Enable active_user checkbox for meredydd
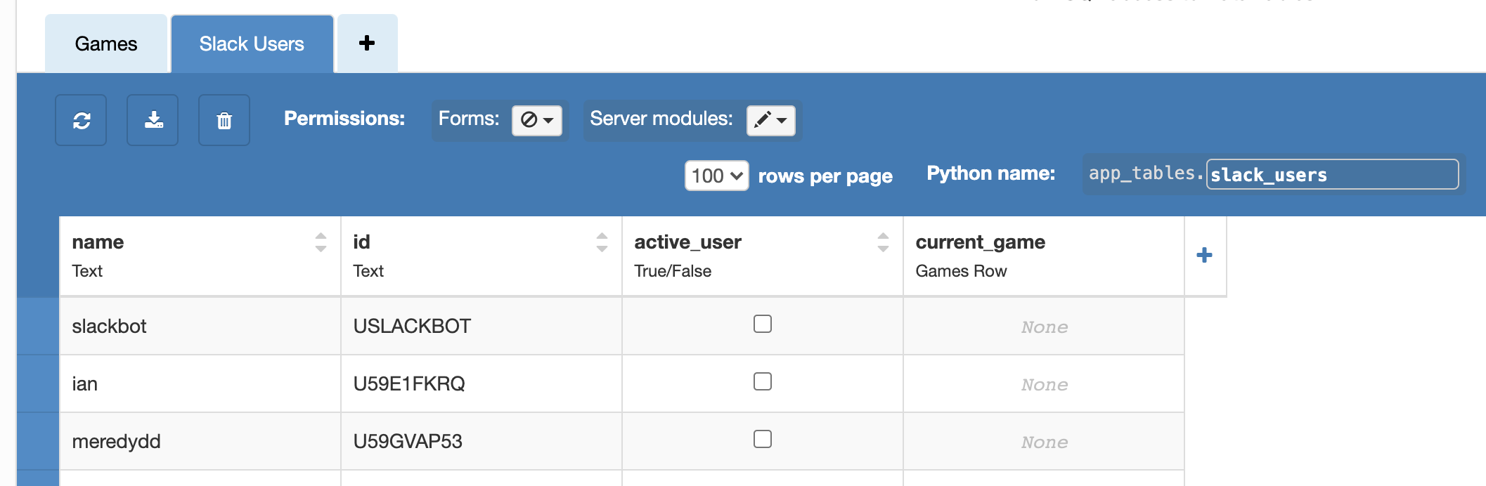This screenshot has width=1486, height=486. coord(763,439)
